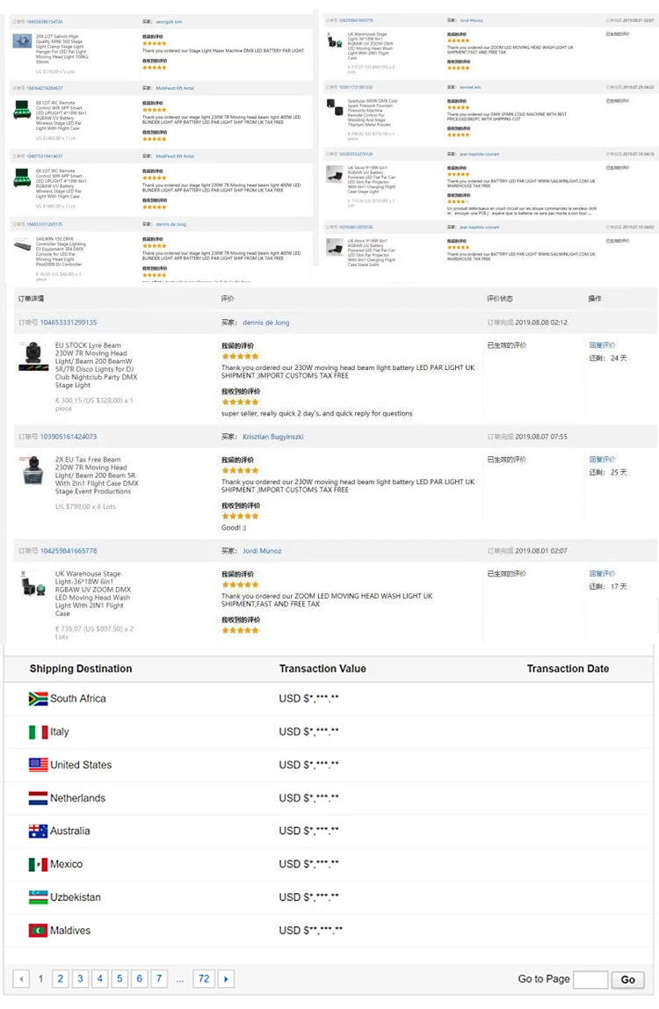This screenshot has height=1009, width=659.
Task: Open order number 104653331299135
Action: click(69, 323)
